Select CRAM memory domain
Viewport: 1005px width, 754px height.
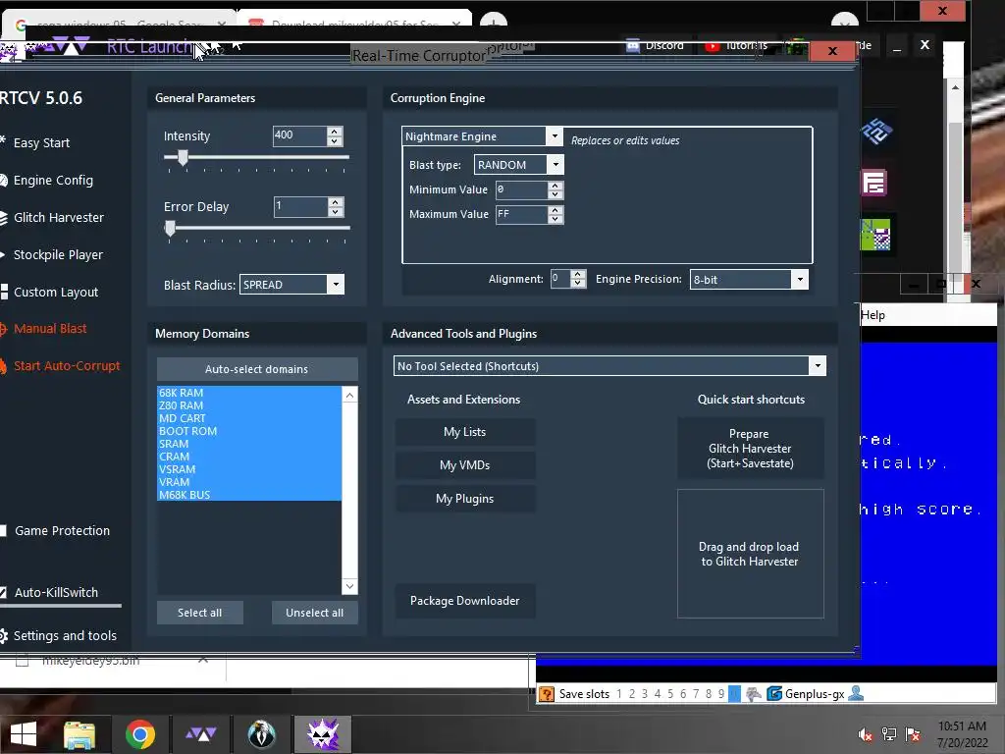tap(249, 457)
